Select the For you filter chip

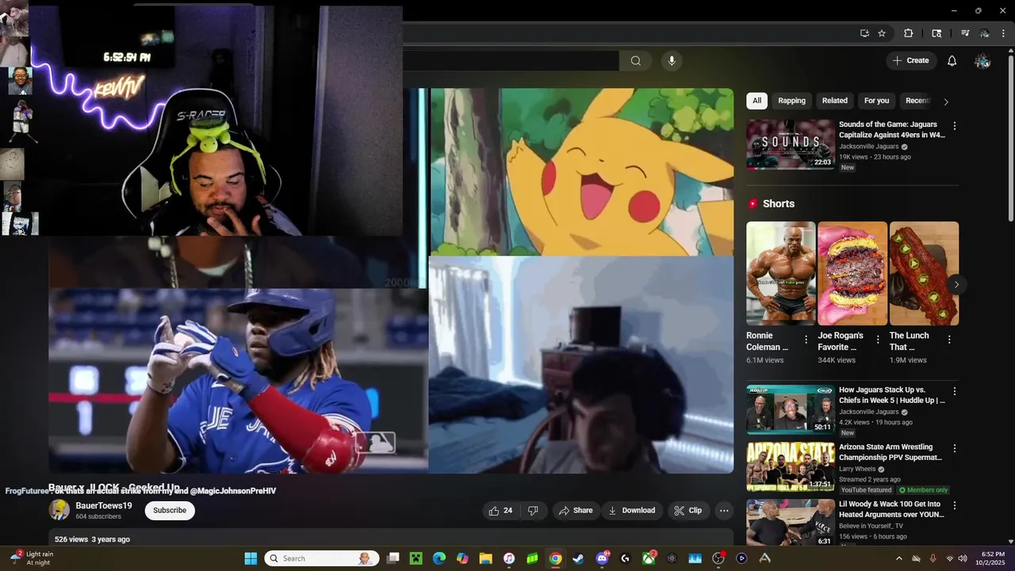pyautogui.click(x=876, y=101)
